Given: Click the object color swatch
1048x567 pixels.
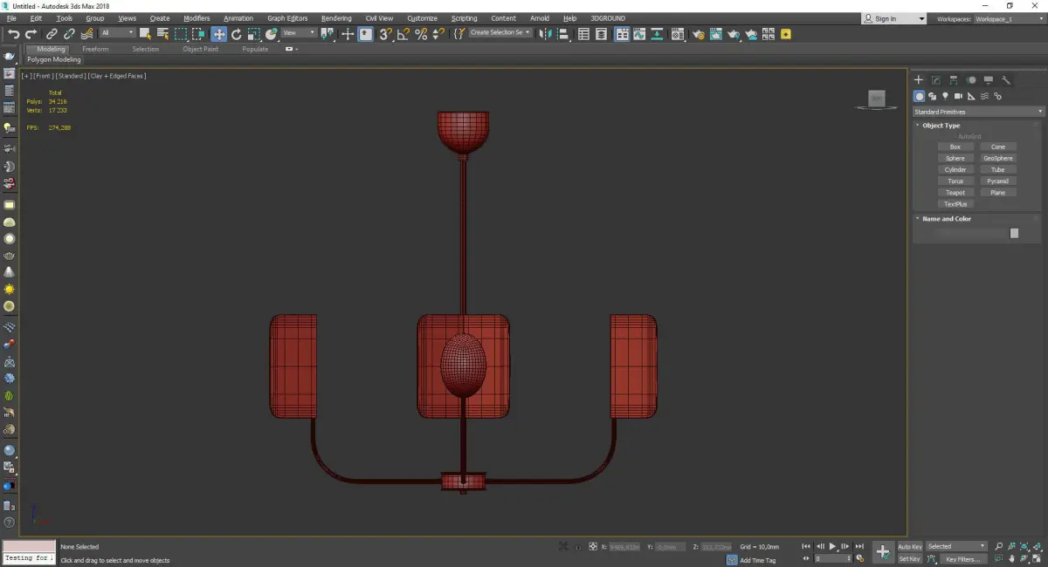Looking at the screenshot, I should [1014, 233].
